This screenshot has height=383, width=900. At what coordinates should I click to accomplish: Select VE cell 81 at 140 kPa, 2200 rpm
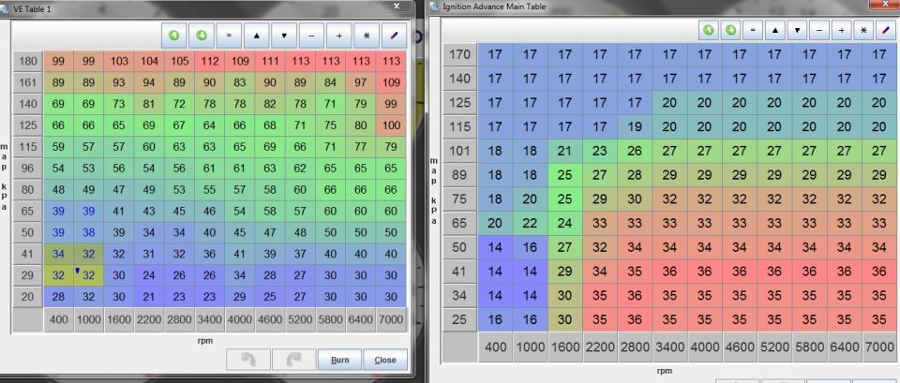[149, 104]
